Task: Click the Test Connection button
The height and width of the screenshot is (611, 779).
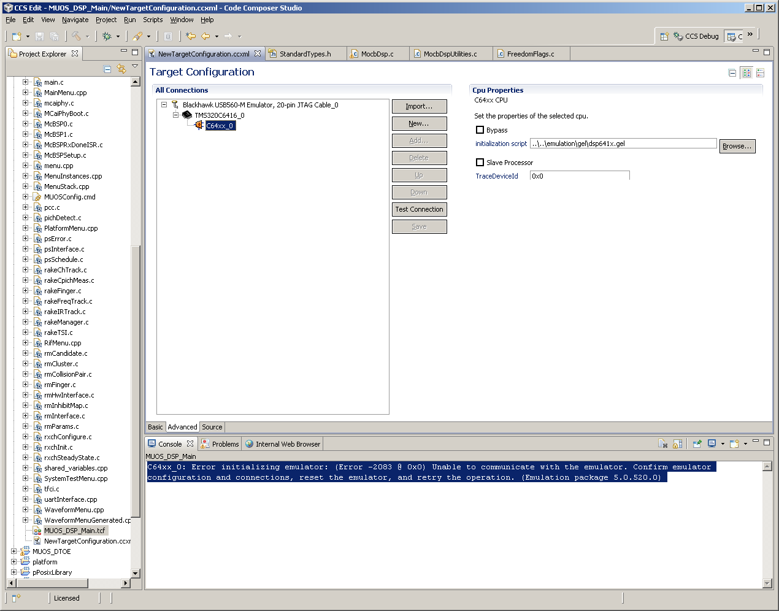Action: point(420,210)
